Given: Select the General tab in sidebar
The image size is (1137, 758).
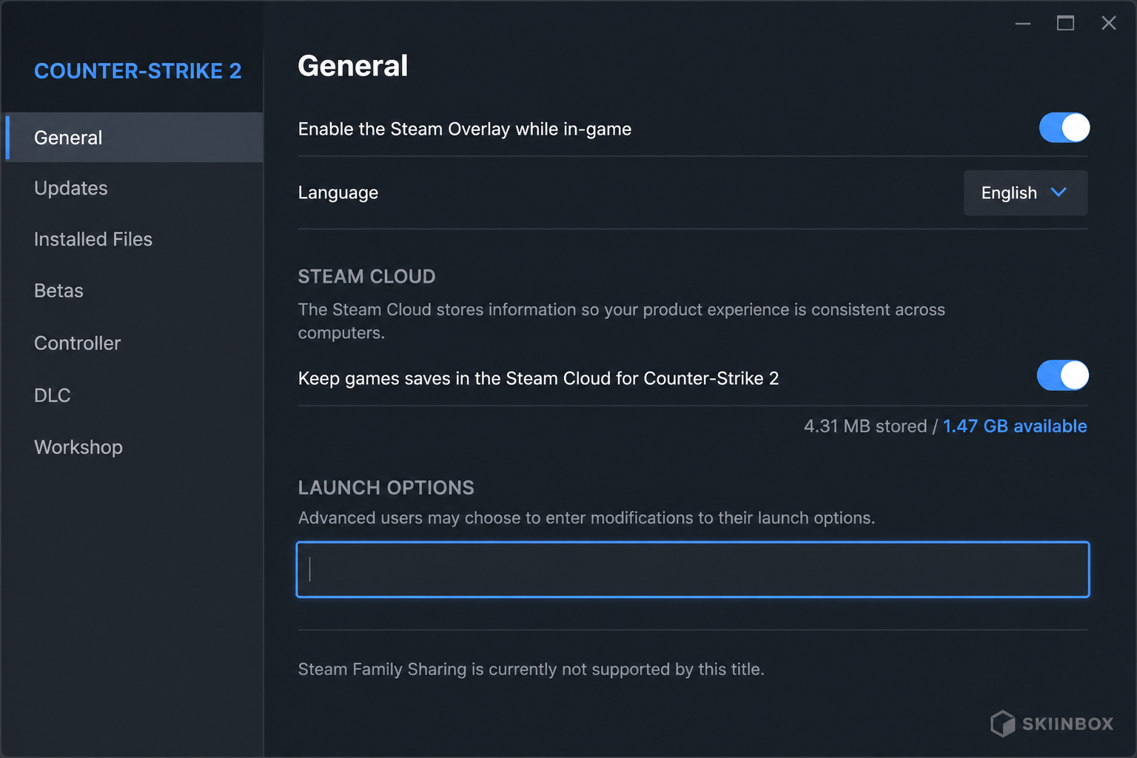Looking at the screenshot, I should coord(134,138).
